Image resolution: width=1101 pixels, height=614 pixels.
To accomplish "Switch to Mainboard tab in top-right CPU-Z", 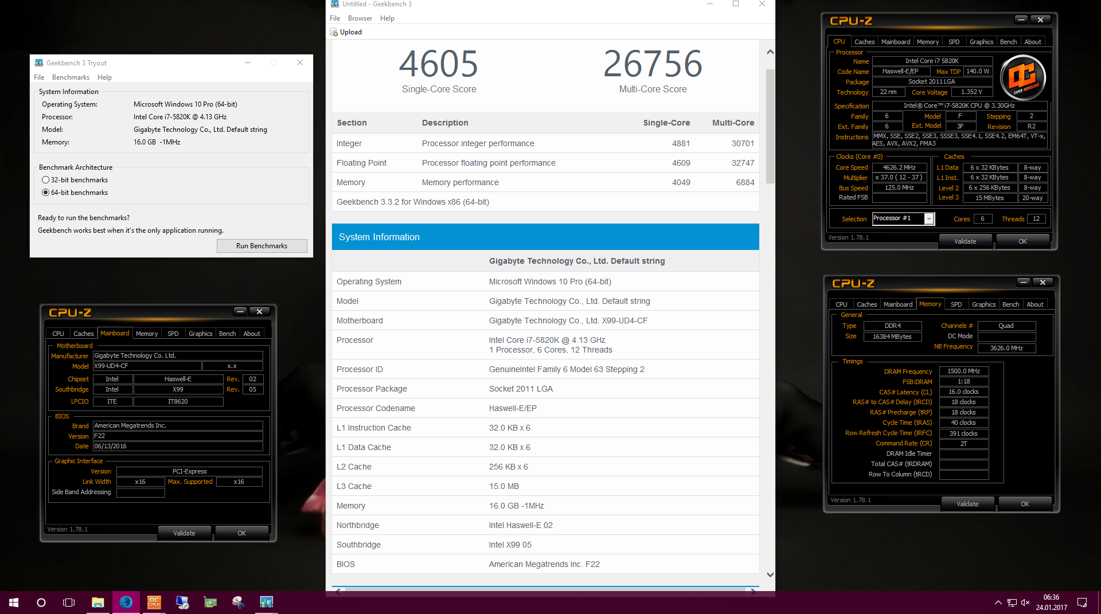I will (x=896, y=42).
